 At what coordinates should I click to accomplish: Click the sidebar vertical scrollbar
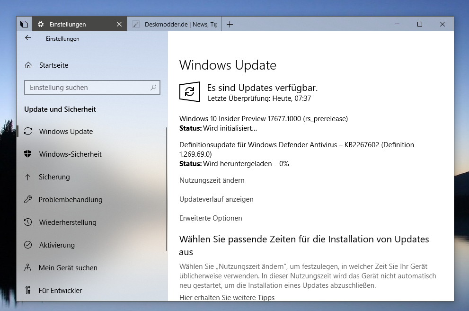(x=166, y=189)
